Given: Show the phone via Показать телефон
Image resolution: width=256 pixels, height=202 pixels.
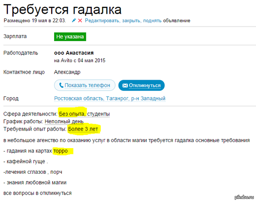Looking at the screenshot, I should (x=85, y=85).
